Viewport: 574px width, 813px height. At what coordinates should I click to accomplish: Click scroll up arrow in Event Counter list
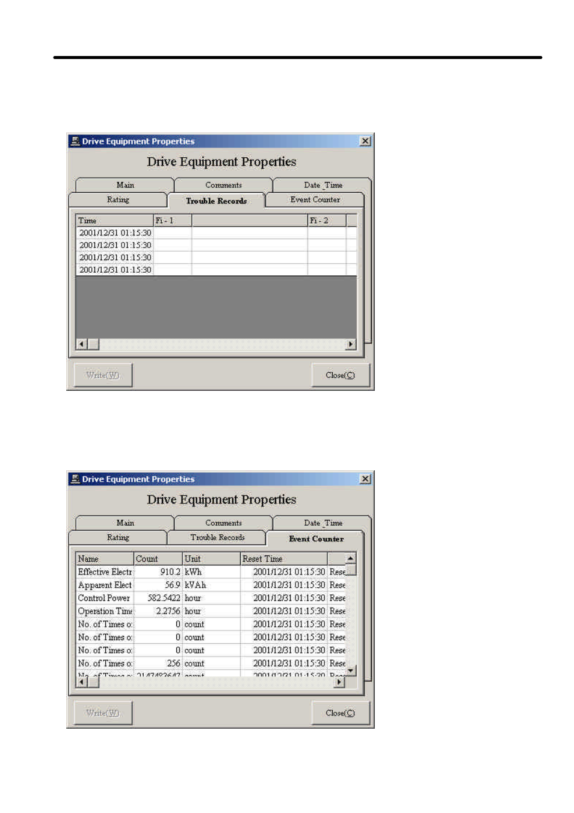[x=351, y=559]
